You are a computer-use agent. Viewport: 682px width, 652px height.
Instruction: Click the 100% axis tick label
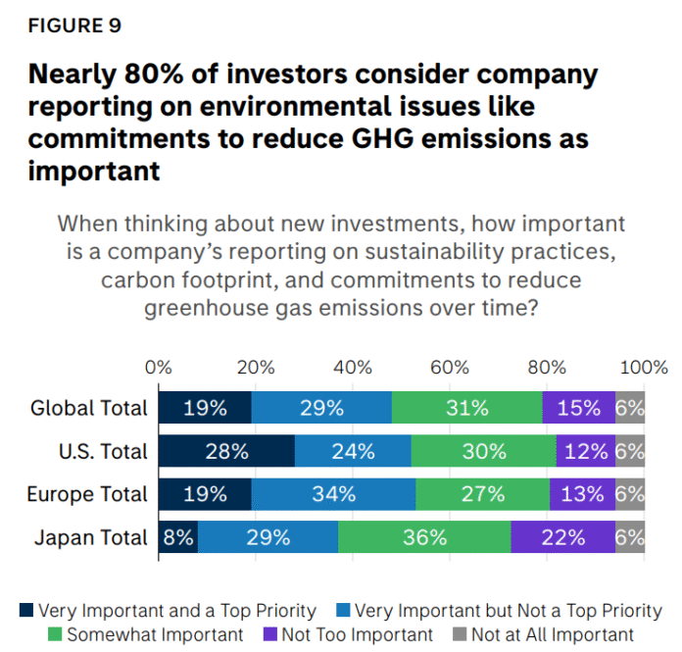(644, 368)
